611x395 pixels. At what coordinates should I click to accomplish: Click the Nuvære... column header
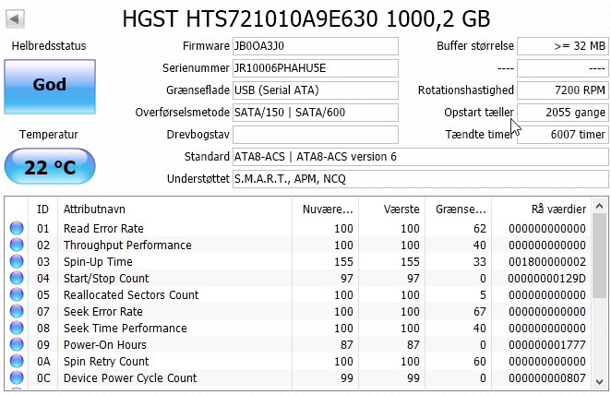point(325,209)
